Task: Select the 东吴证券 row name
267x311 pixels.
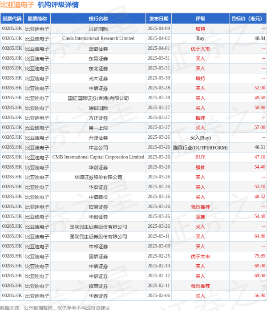Action: pyautogui.click(x=98, y=59)
